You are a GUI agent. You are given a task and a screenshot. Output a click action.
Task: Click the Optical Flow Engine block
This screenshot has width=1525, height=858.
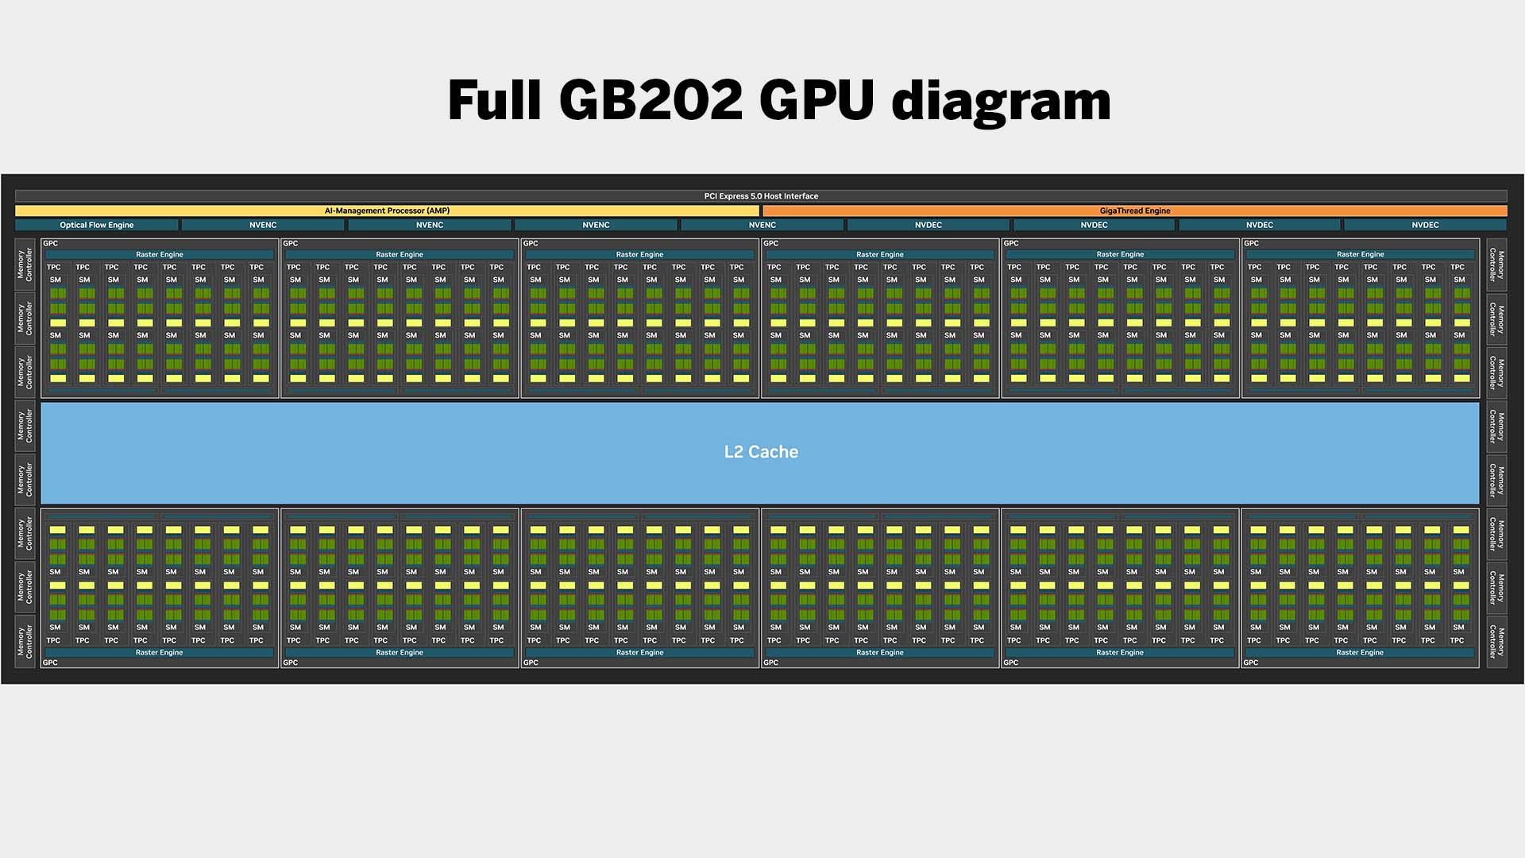point(96,224)
